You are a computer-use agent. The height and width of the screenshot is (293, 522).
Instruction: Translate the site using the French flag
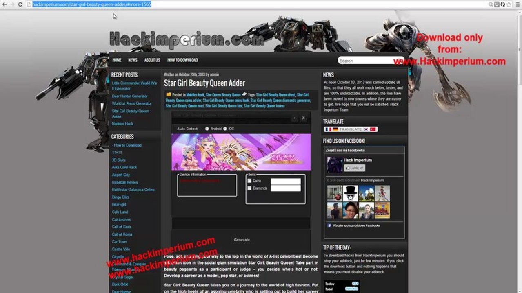[328, 129]
